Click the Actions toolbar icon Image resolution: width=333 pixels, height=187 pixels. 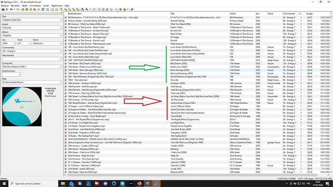[x=83, y=9]
